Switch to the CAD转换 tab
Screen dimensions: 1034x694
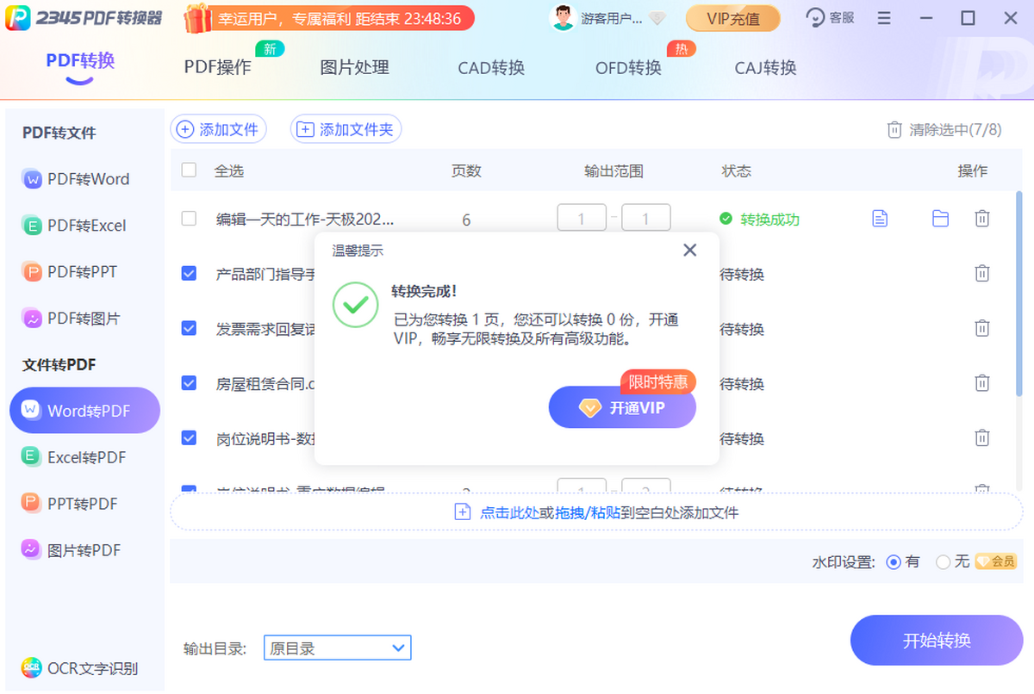[490, 67]
